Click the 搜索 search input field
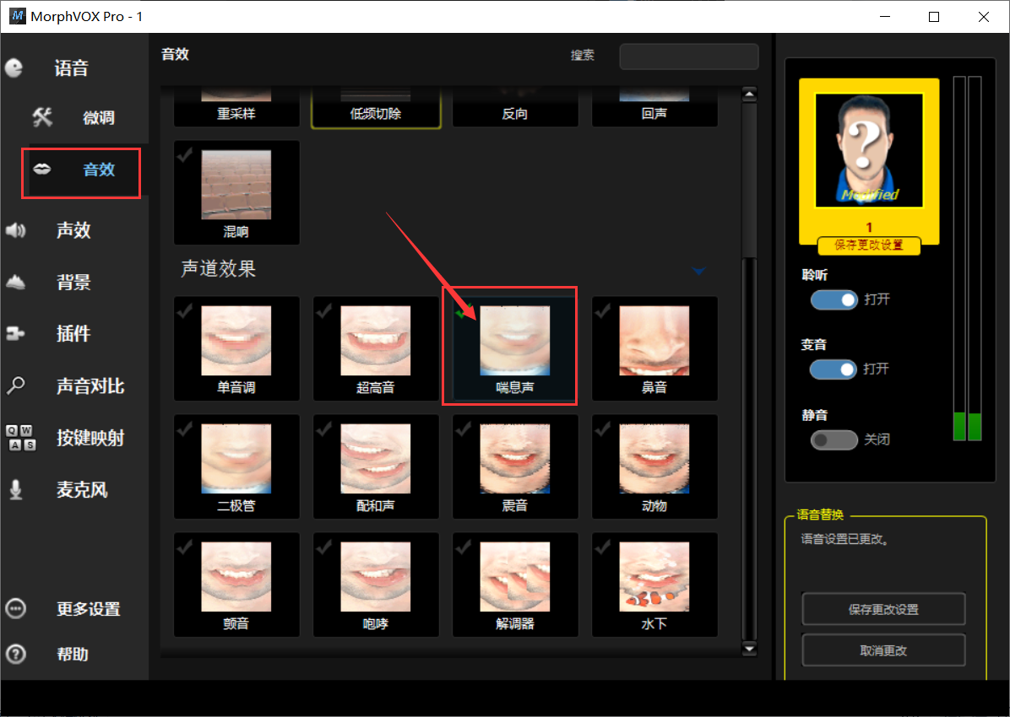Viewport: 1010px width, 717px height. pyautogui.click(x=688, y=56)
